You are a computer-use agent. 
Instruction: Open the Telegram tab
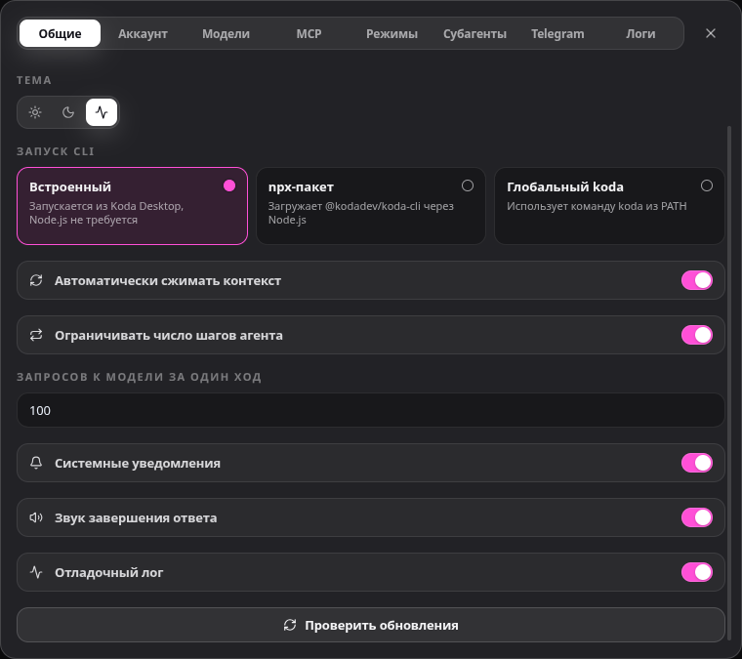pyautogui.click(x=557, y=33)
